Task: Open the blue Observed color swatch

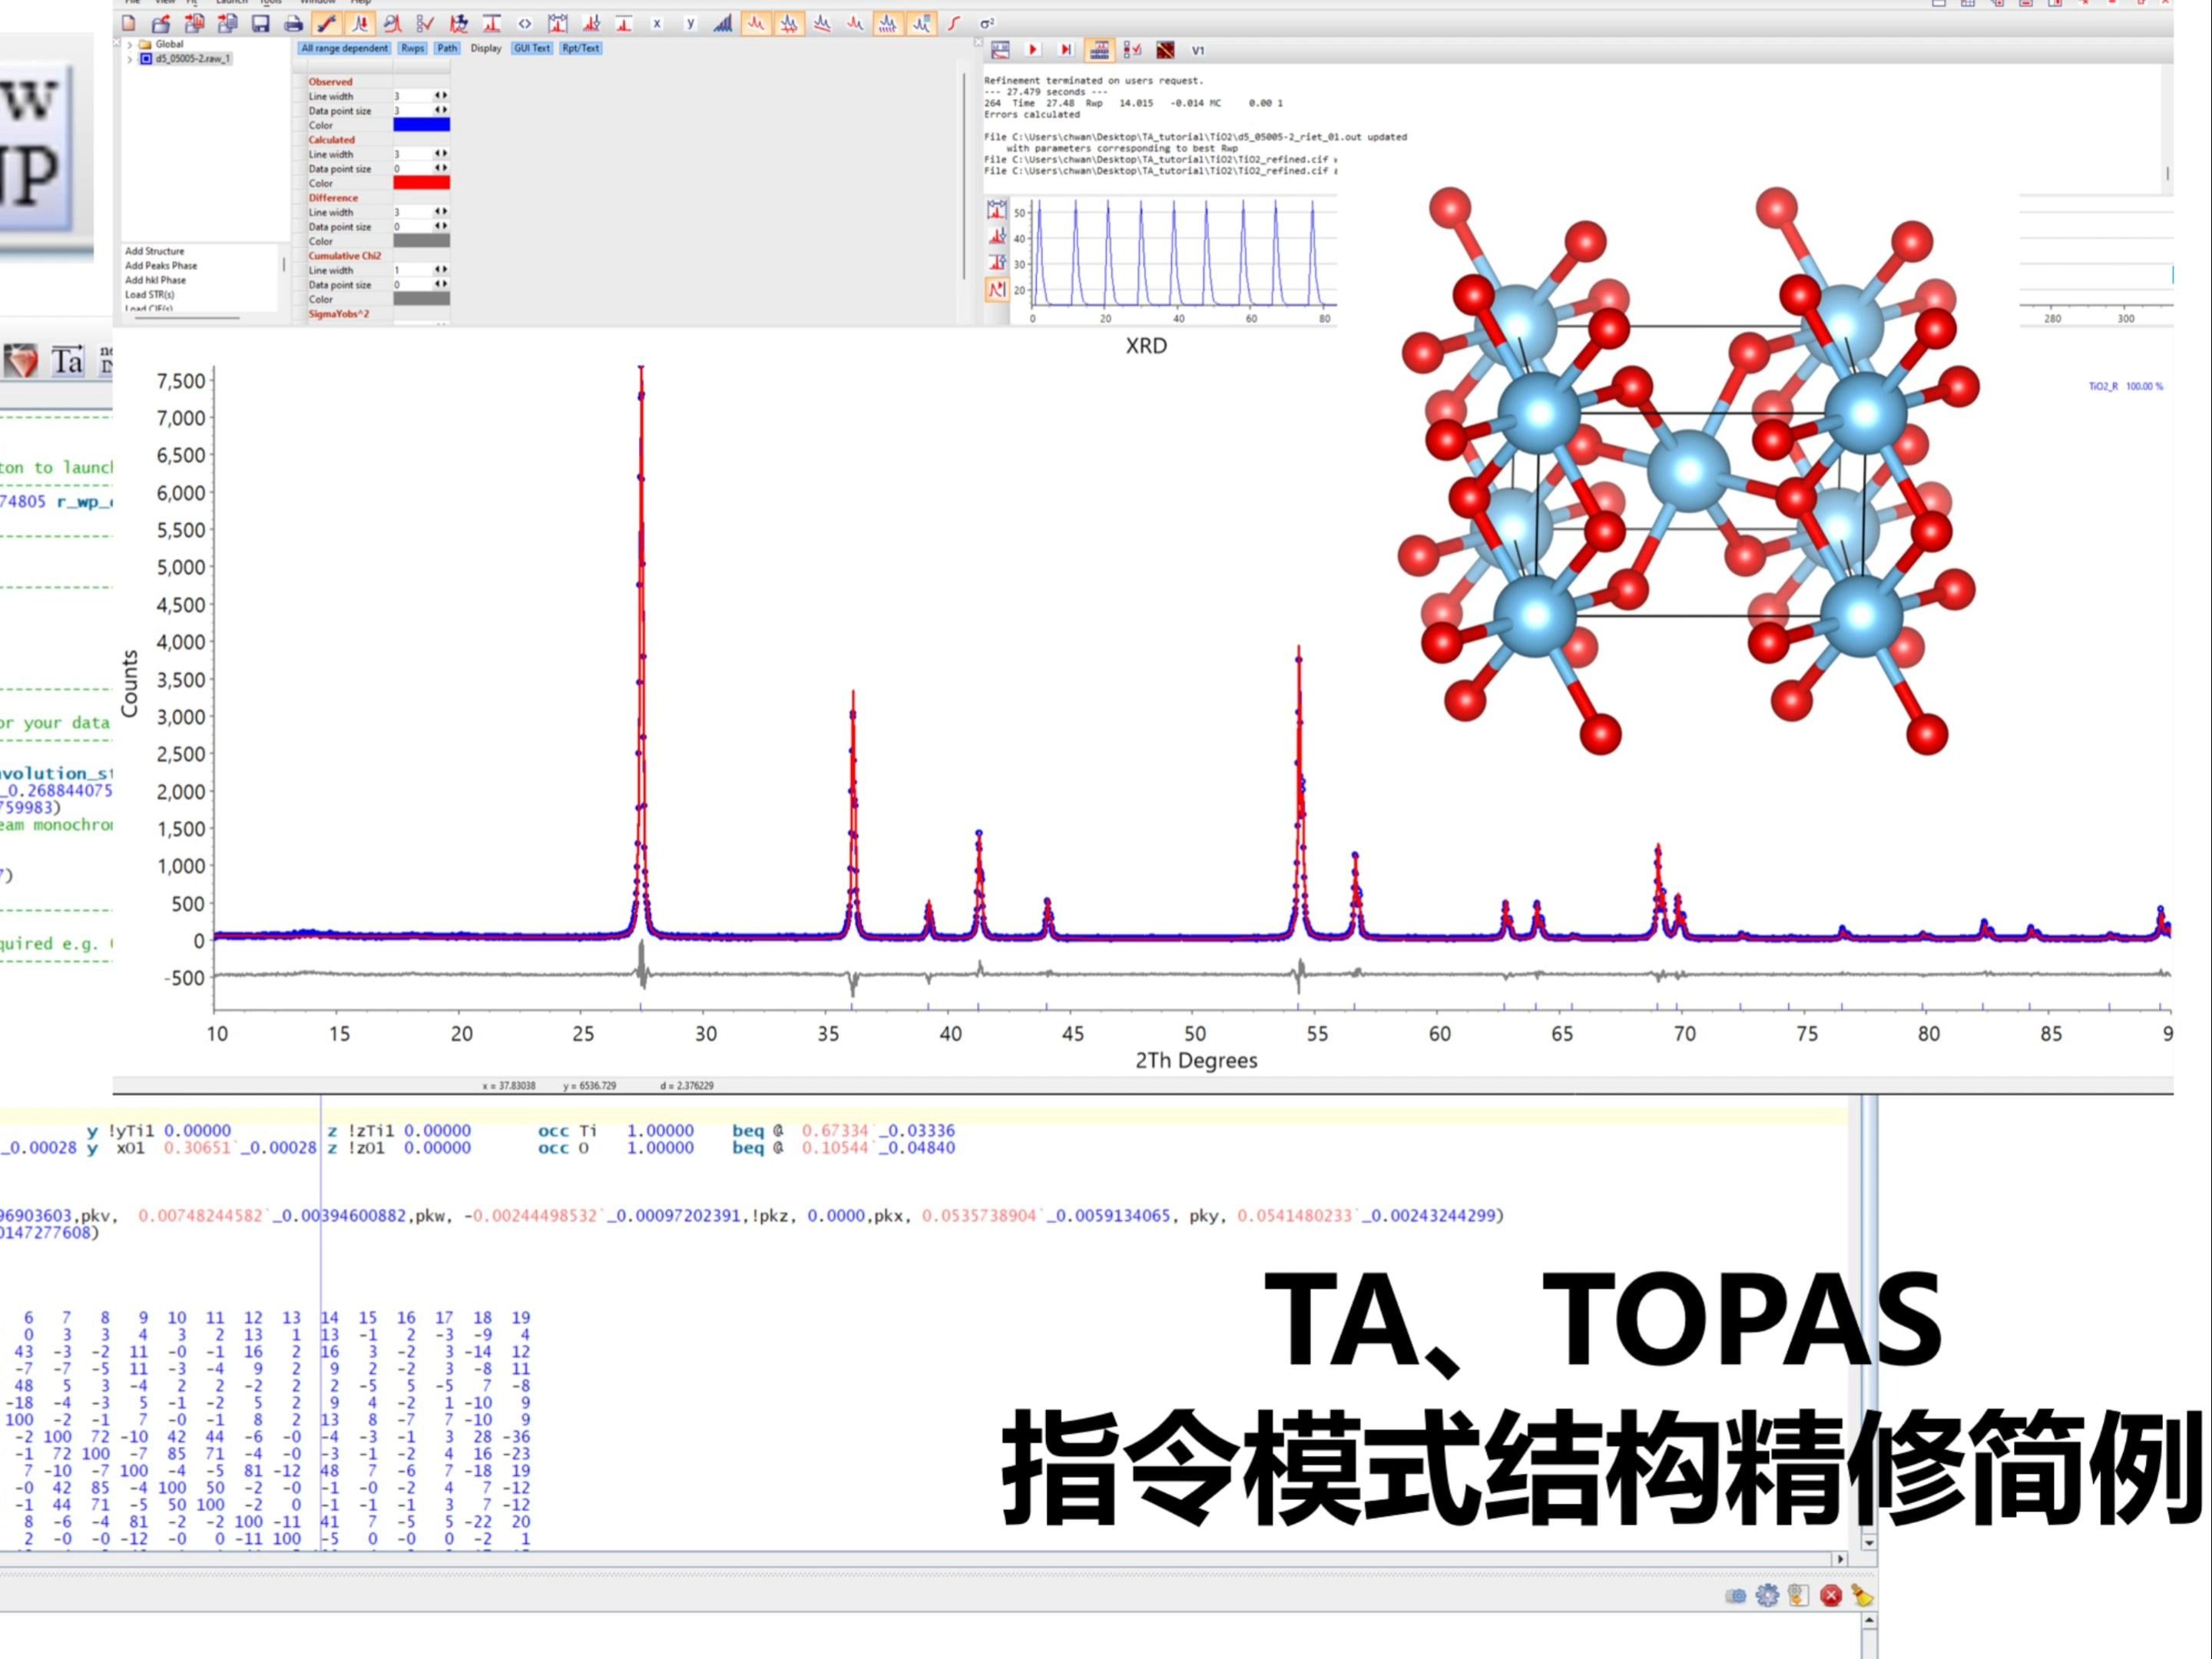Action: tap(421, 125)
